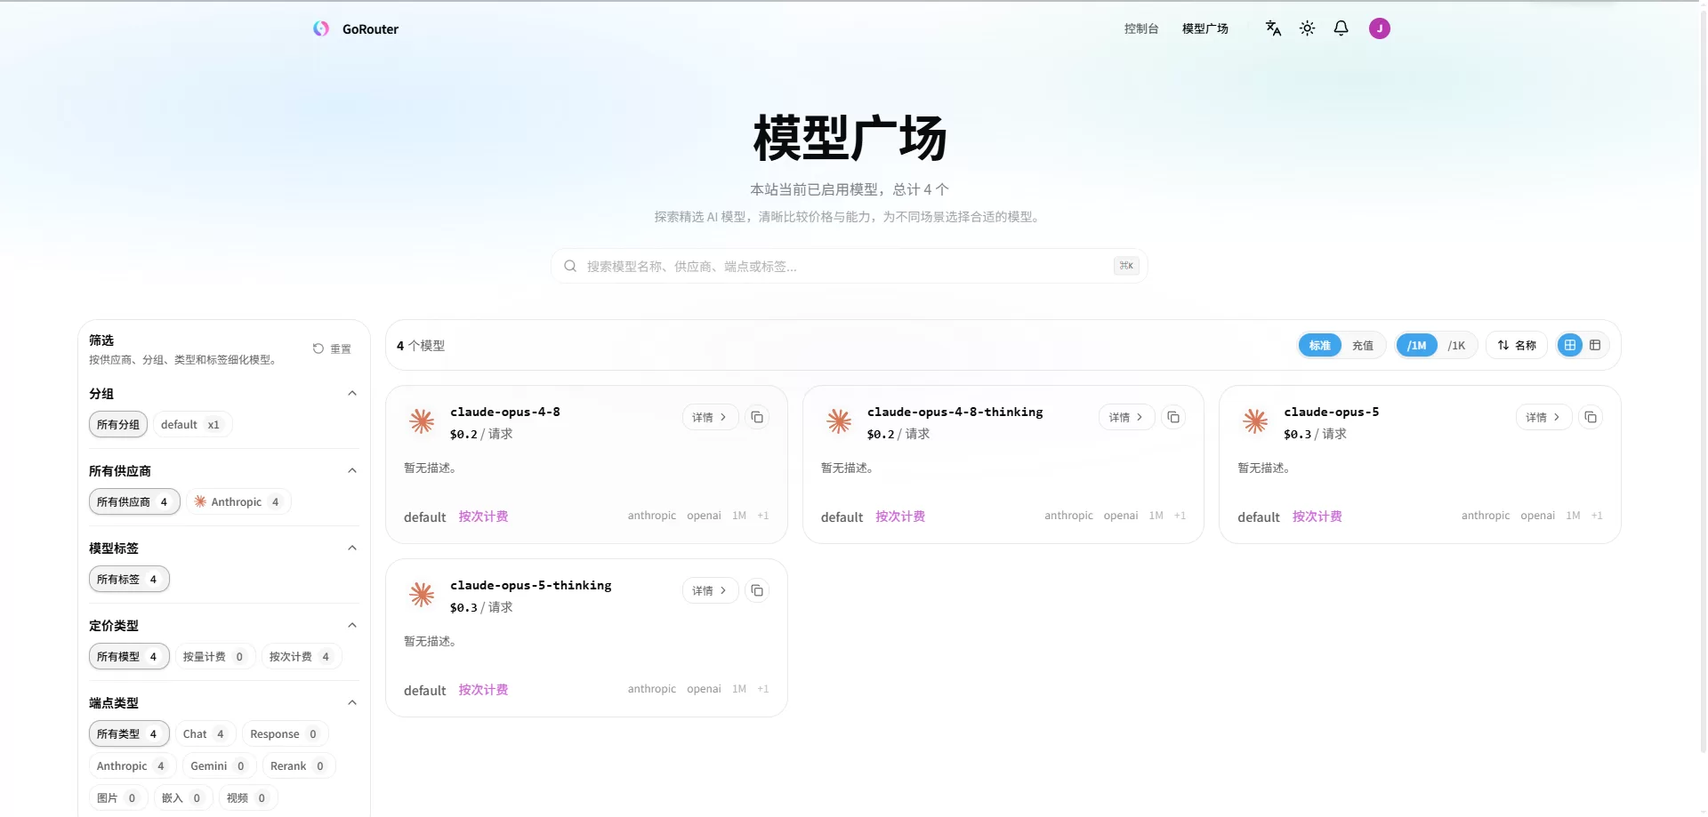1708x817 pixels.
Task: Click the claude-opus-5 model title
Action: pos(1332,412)
